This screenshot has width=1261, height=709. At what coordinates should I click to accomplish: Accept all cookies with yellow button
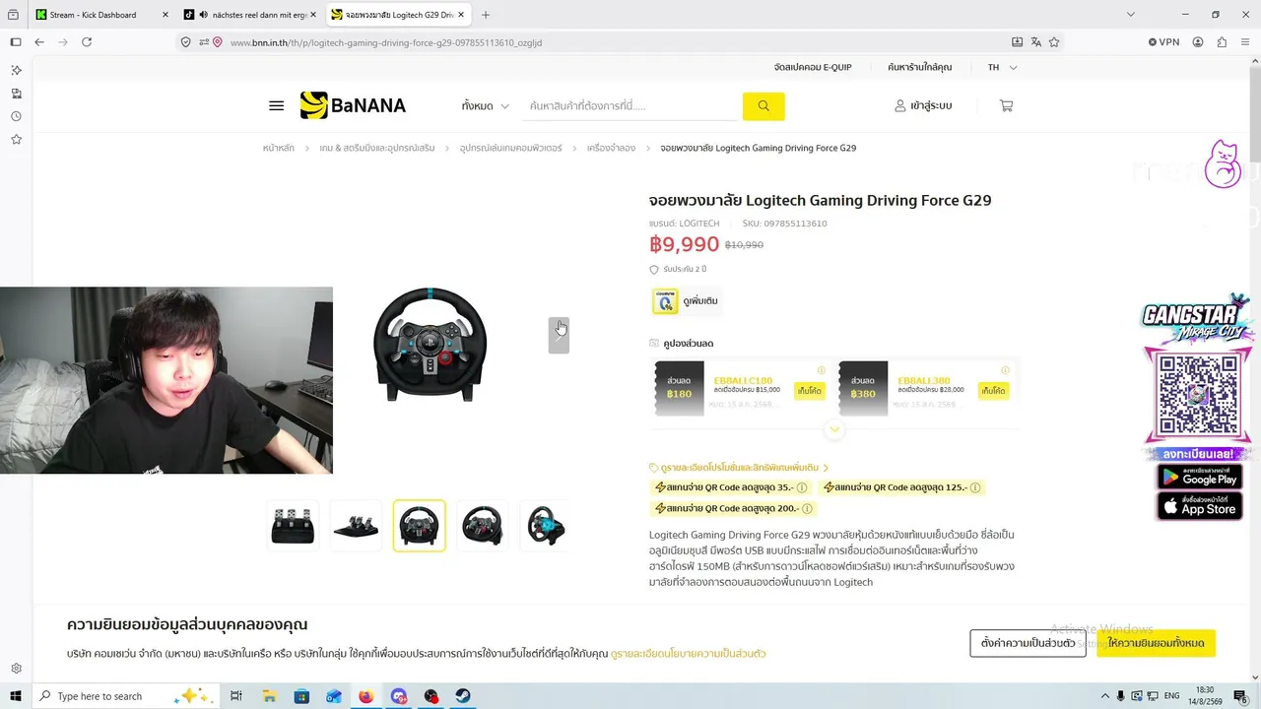click(1156, 643)
